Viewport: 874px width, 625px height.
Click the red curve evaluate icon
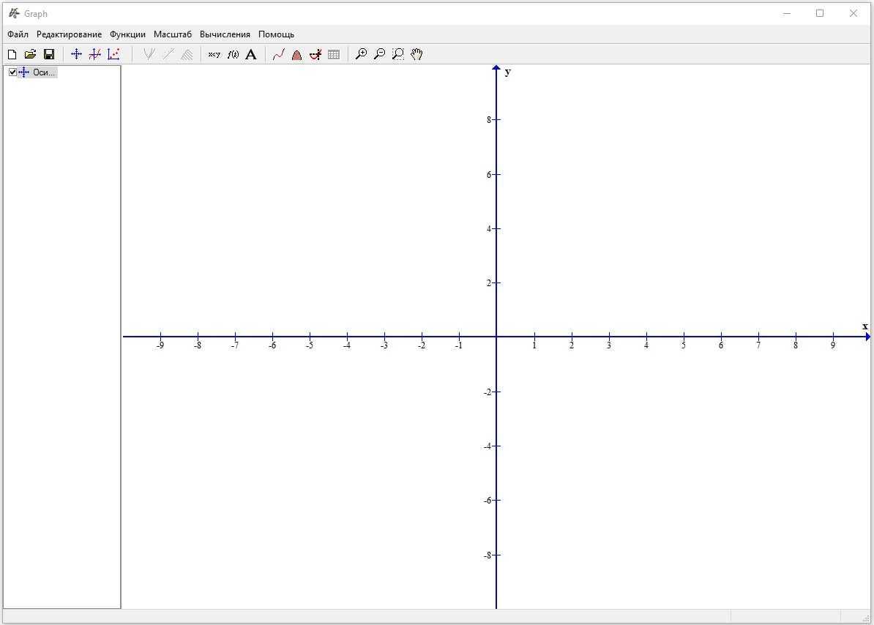coord(278,54)
